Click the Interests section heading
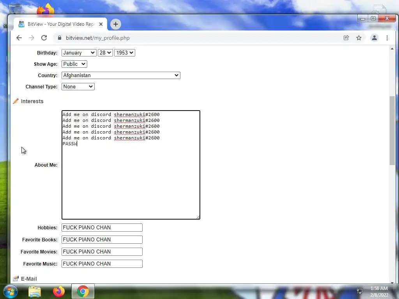This screenshot has height=299, width=399. coord(32,101)
